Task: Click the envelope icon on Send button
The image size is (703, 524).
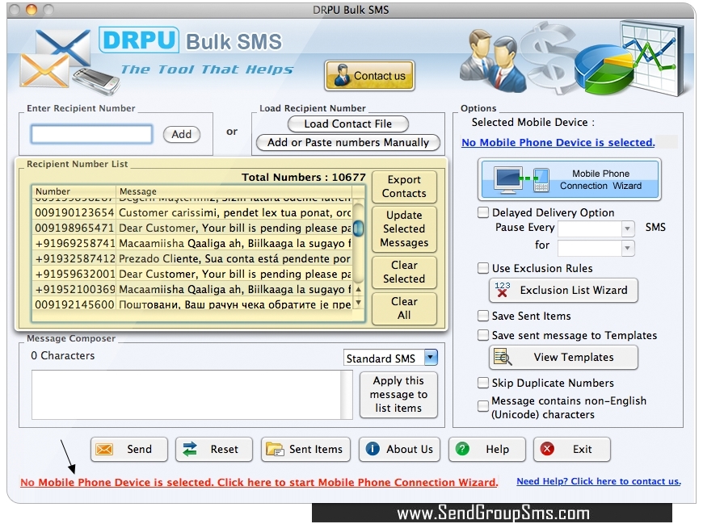Action: click(x=104, y=449)
